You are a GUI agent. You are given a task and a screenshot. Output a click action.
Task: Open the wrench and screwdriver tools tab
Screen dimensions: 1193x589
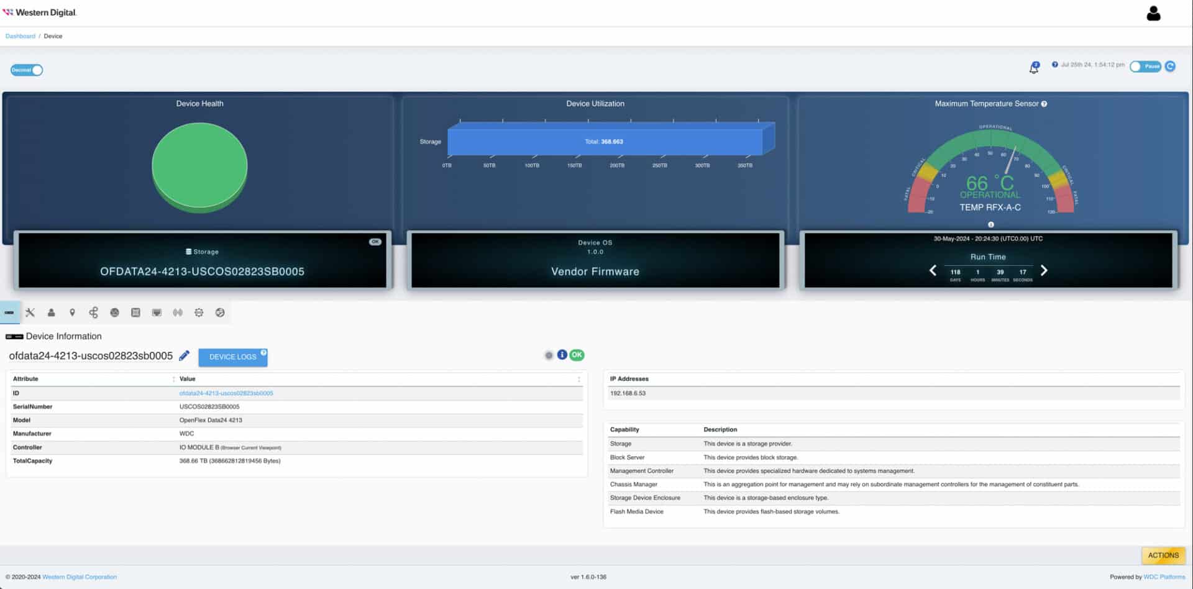tap(30, 313)
